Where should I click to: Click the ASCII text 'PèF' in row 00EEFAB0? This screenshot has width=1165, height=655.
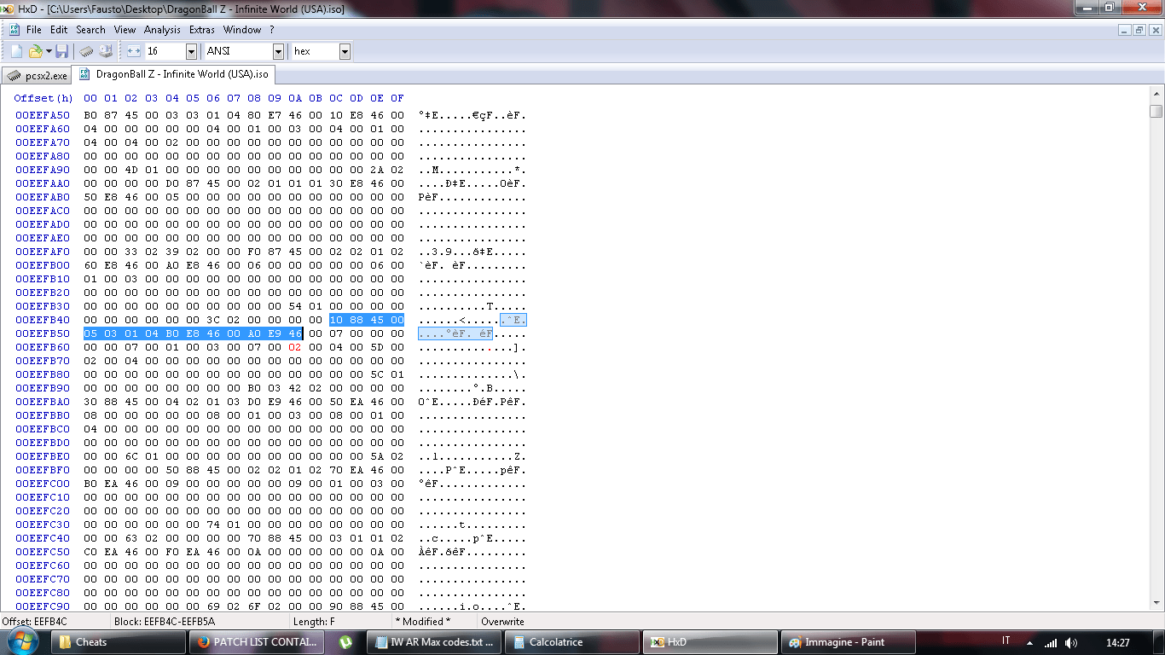428,197
